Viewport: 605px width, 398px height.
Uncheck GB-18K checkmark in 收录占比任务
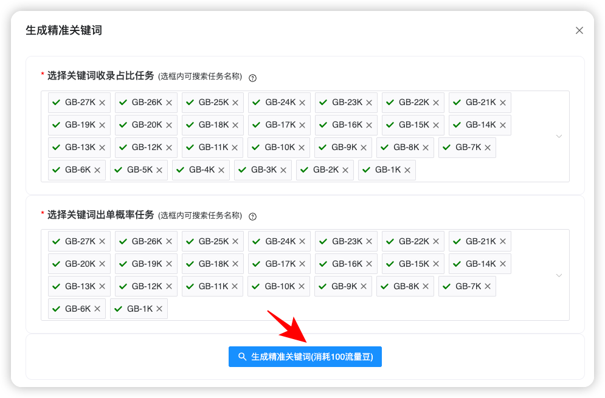pos(190,125)
